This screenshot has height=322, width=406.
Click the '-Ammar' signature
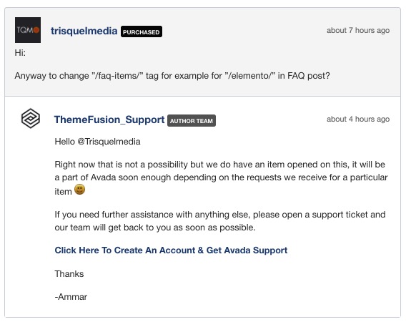[x=71, y=296]
